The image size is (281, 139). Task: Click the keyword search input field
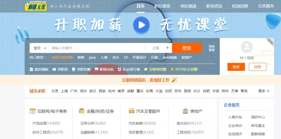(x=96, y=48)
